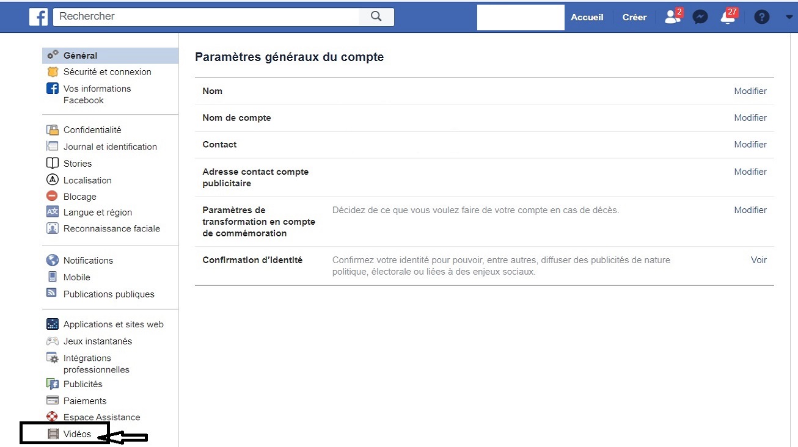Viewport: 798px width, 447px height.
Task: Click Modifier in the Nom row
Action: 750,91
